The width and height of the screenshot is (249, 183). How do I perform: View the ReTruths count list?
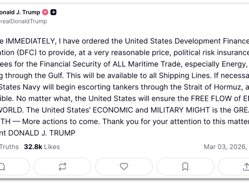9,147
